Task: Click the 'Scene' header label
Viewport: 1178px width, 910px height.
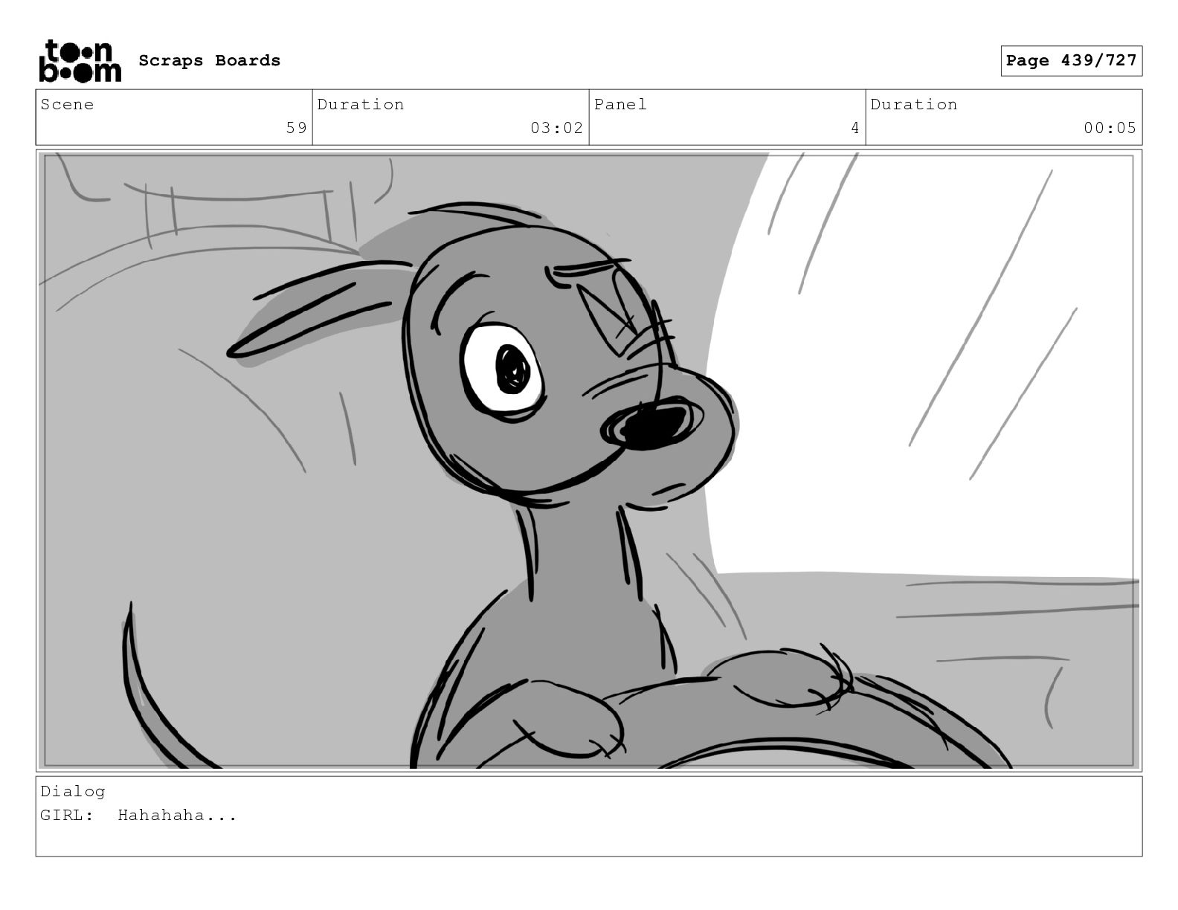Action: tap(67, 105)
